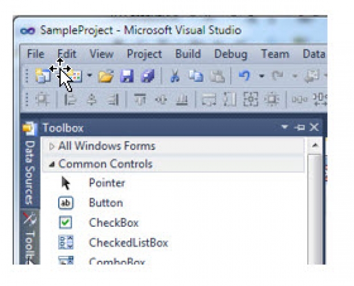The height and width of the screenshot is (286, 354).
Task: Open the Debug menu
Action: click(231, 55)
